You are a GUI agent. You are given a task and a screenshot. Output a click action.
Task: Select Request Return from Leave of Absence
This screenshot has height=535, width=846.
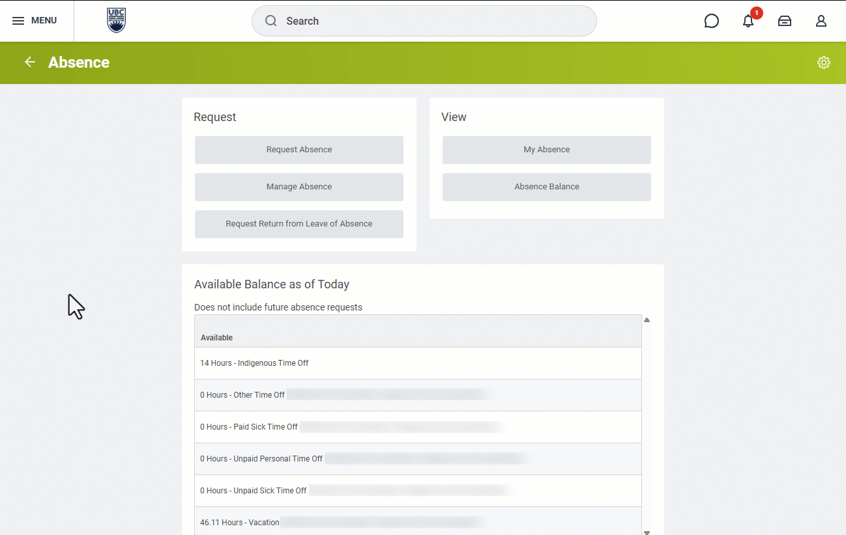pyautogui.click(x=299, y=224)
